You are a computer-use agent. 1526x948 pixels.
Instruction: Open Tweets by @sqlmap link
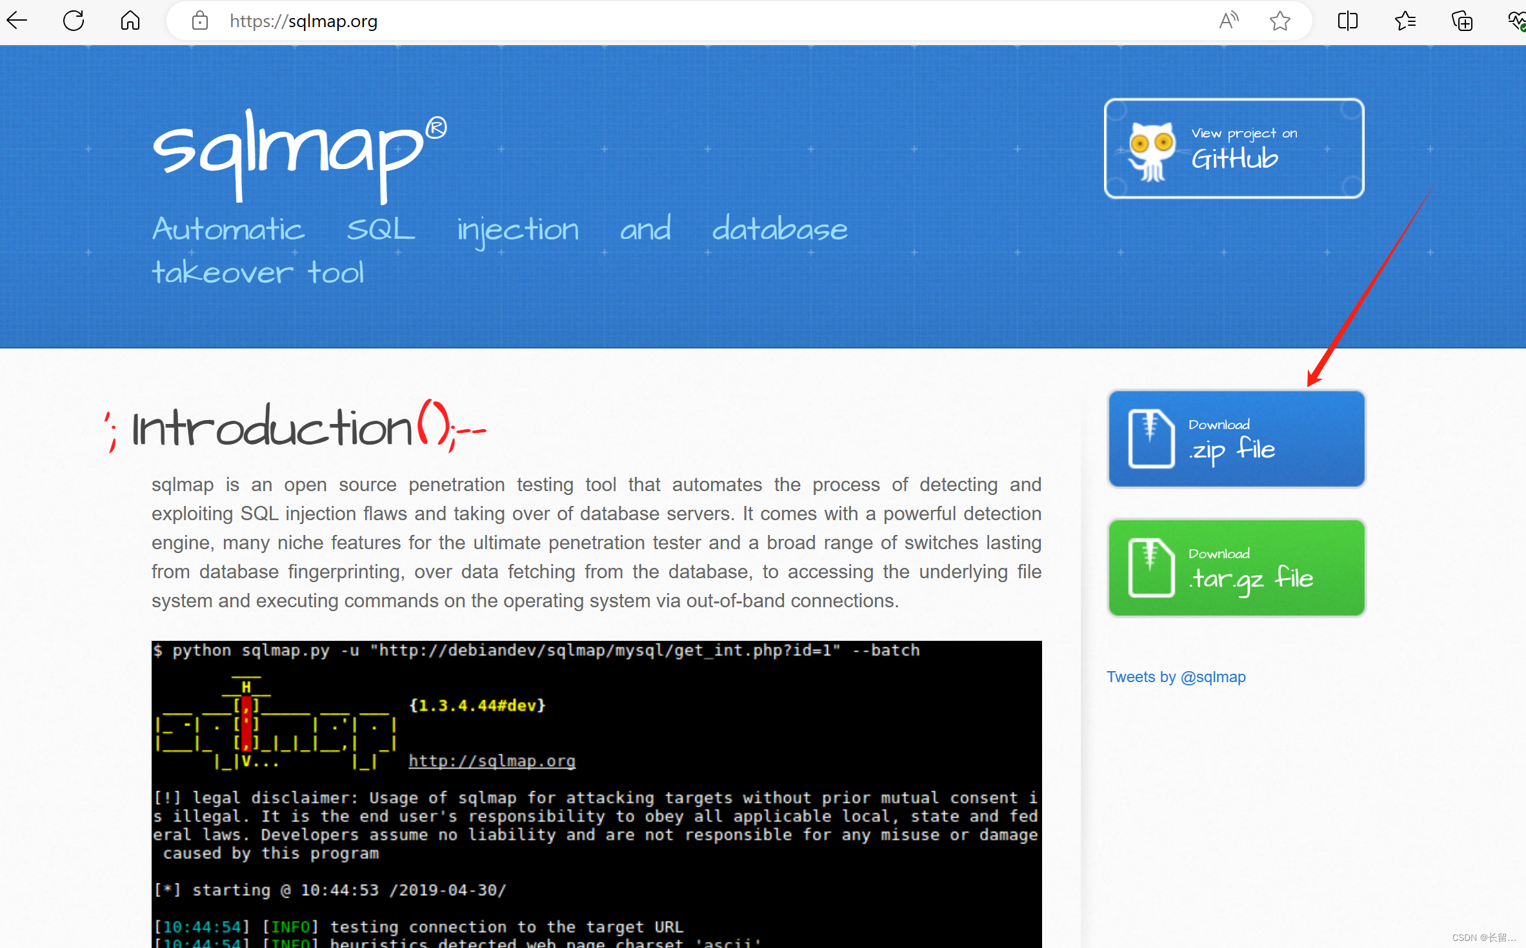1176,677
